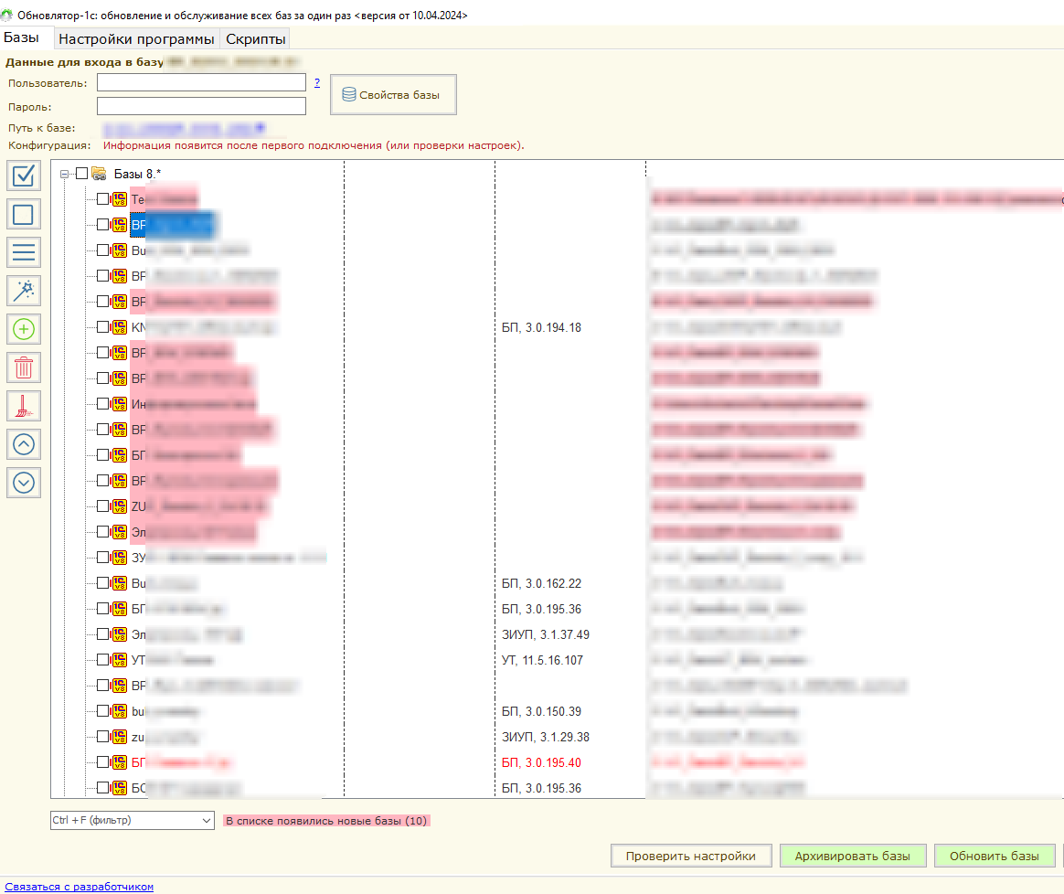
Task: Tick the checkbox in the ЗУП, 3.1.37.49 row
Action: 102,634
